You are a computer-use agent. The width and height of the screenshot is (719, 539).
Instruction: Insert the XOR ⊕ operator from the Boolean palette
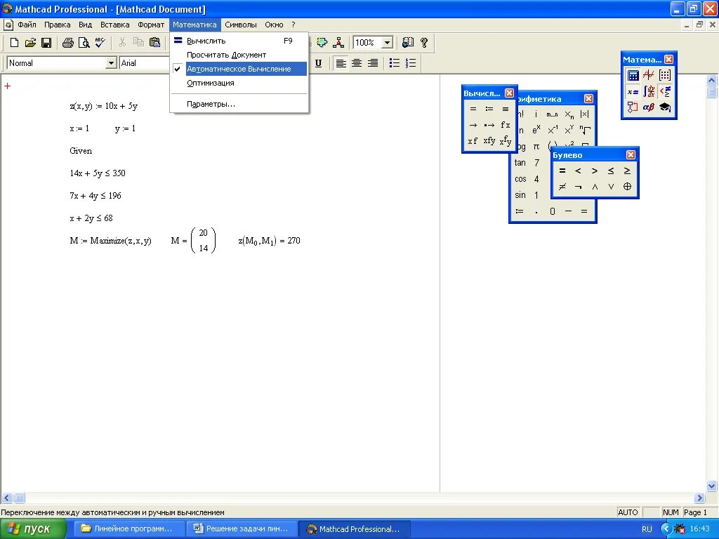coord(627,187)
